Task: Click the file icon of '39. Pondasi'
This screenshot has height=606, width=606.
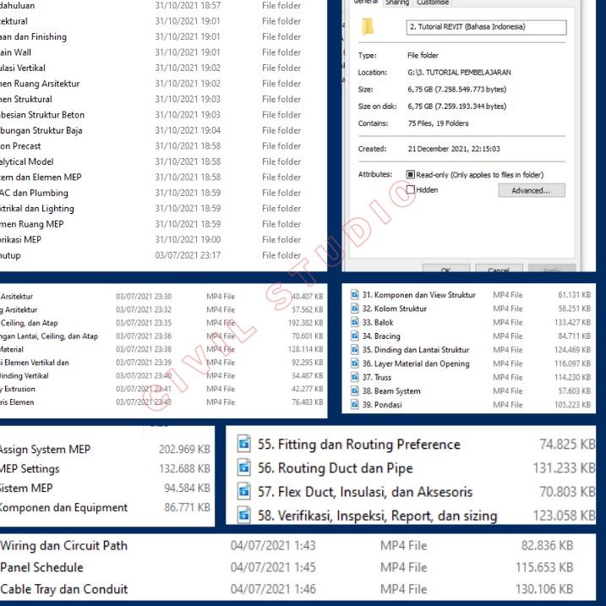Action: [355, 405]
